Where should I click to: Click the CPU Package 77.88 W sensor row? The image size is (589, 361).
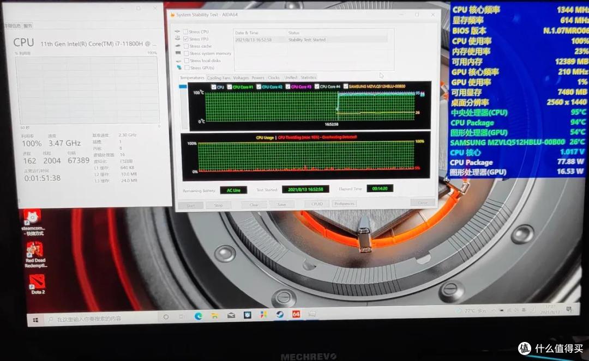click(517, 162)
